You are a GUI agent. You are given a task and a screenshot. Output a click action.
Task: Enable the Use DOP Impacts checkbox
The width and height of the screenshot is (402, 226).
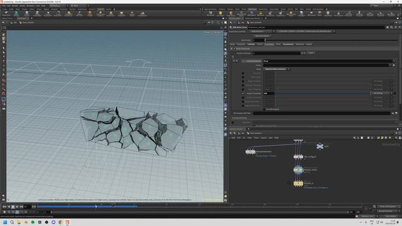tap(264, 109)
